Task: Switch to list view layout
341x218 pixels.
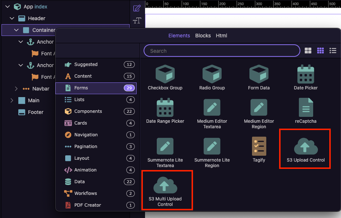Action: (333, 51)
